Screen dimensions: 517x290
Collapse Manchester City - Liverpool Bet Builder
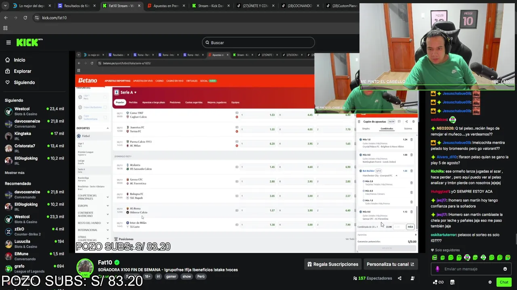[396, 176]
